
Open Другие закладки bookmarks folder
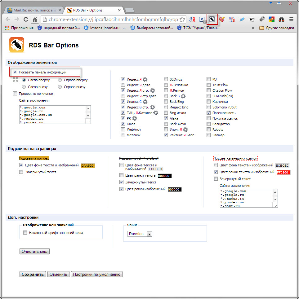tap(277, 28)
